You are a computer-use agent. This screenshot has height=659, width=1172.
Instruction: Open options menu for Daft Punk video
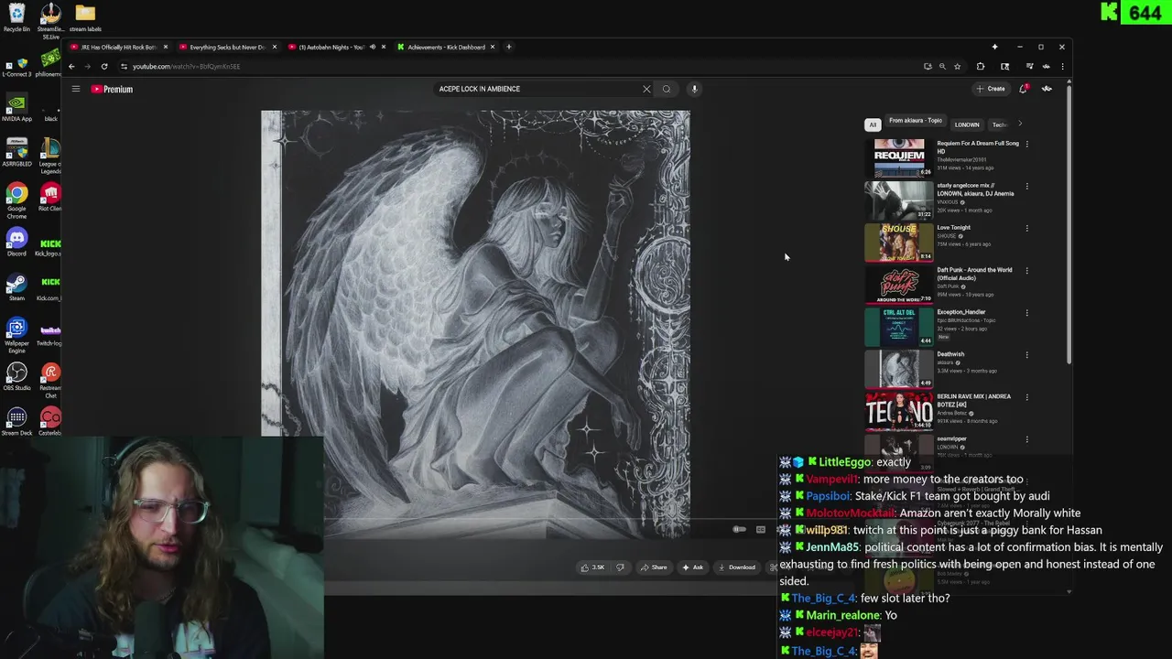pyautogui.click(x=1026, y=271)
